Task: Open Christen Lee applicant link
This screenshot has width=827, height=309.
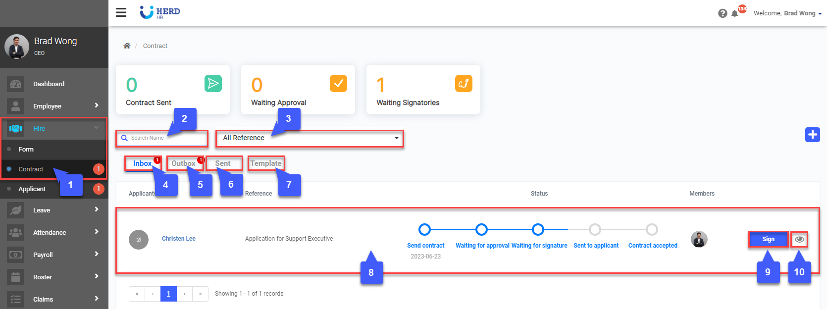Action: coord(179,239)
